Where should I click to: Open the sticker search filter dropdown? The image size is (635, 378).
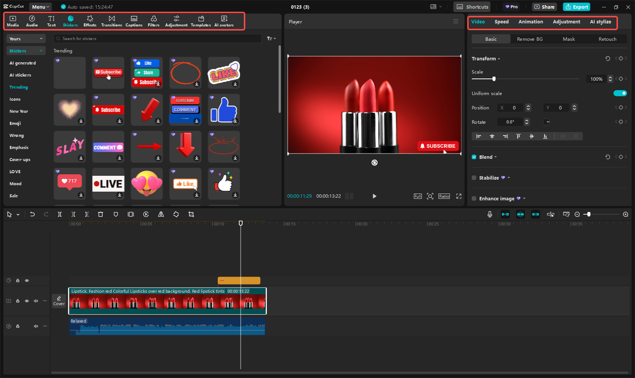click(271, 38)
